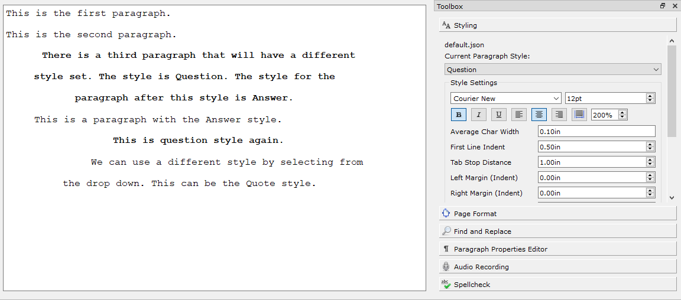This screenshot has width=681, height=300.
Task: Expand the Audio Recording section
Action: [x=557, y=266]
